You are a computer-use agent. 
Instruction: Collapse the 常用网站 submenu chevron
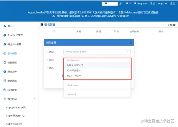[34, 99]
